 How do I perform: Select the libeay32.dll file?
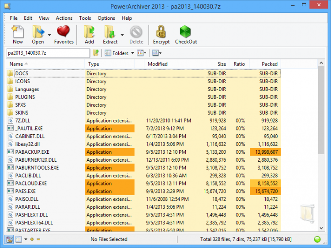pos(143,144)
